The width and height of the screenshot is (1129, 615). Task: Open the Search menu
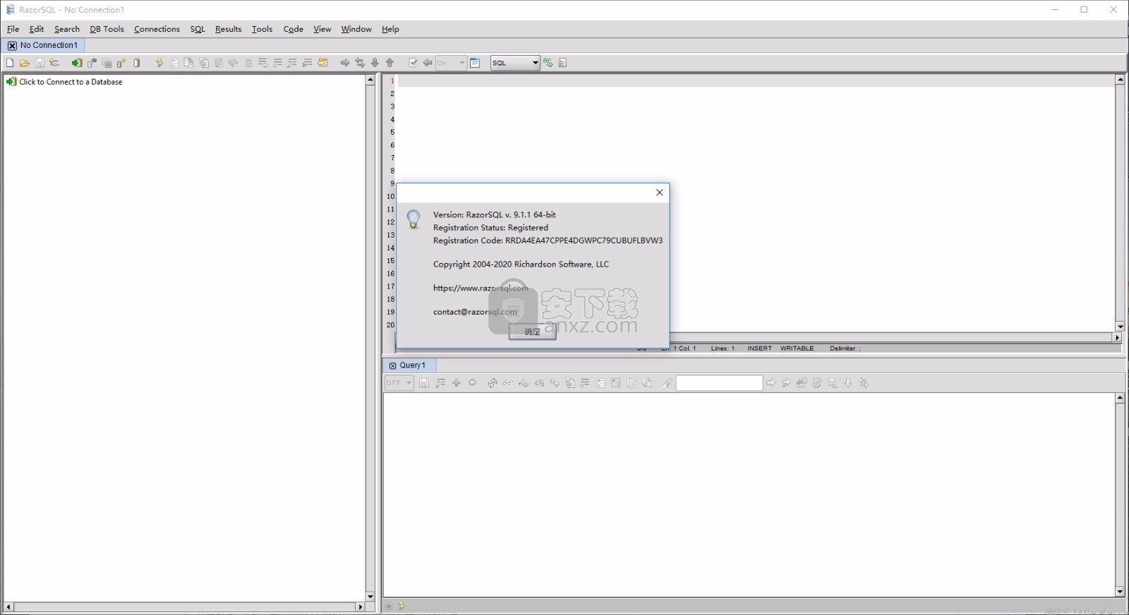point(67,29)
